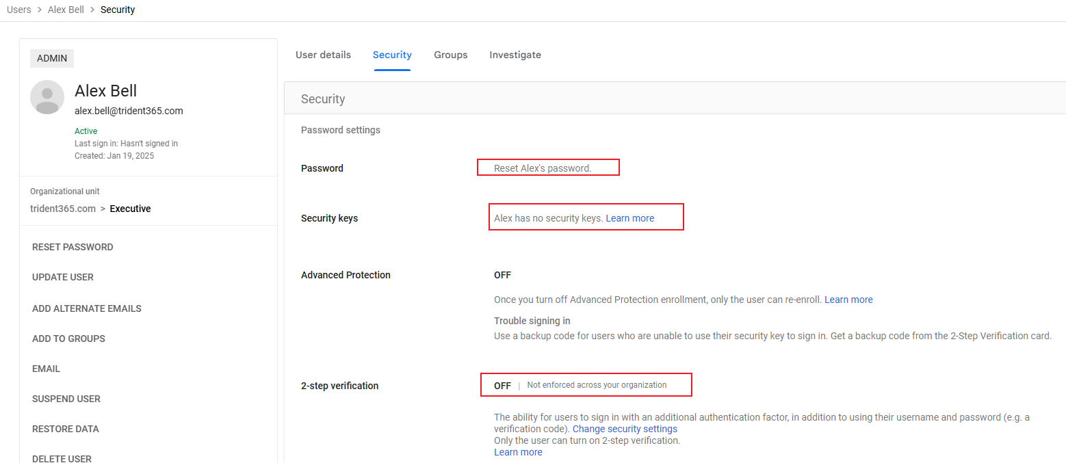
Task: Switch to the Investigate tab
Action: point(515,55)
